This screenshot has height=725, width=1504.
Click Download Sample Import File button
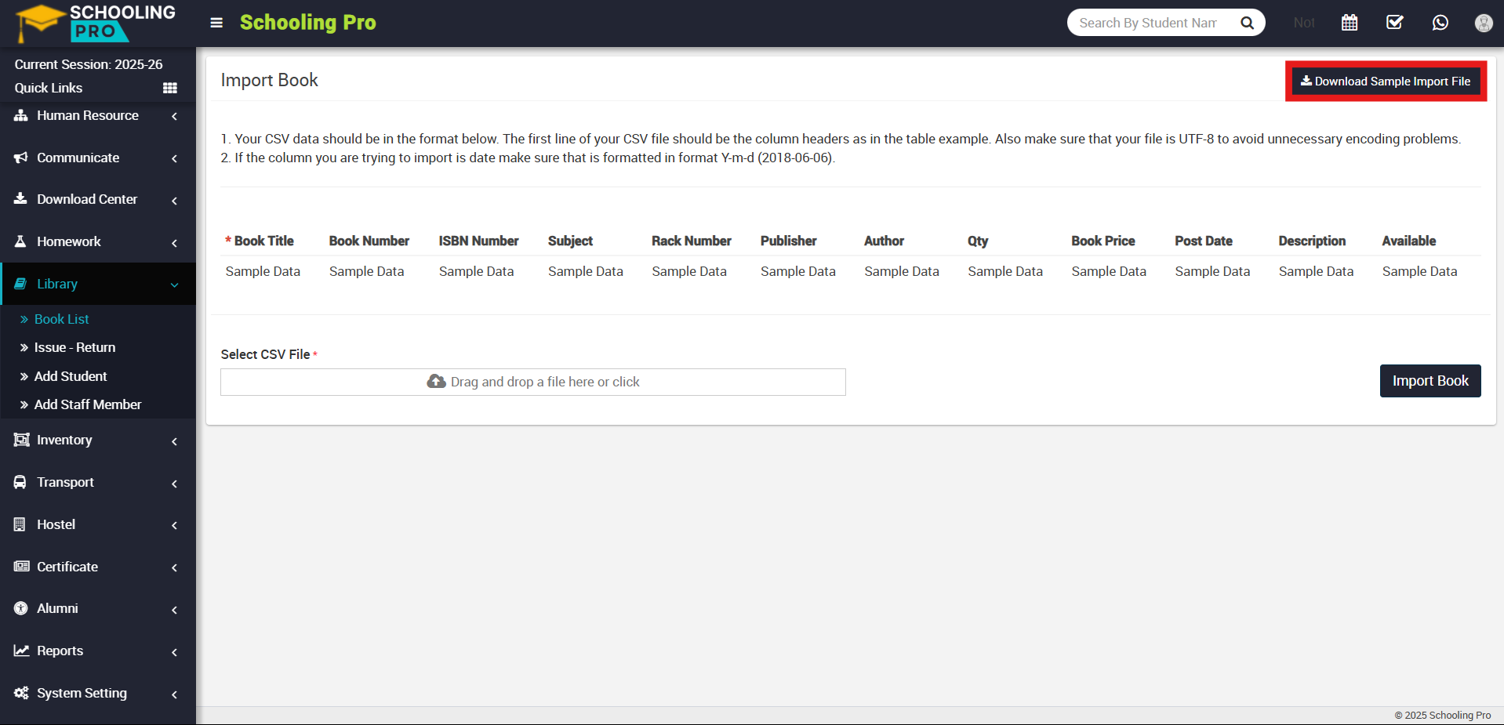1386,82
